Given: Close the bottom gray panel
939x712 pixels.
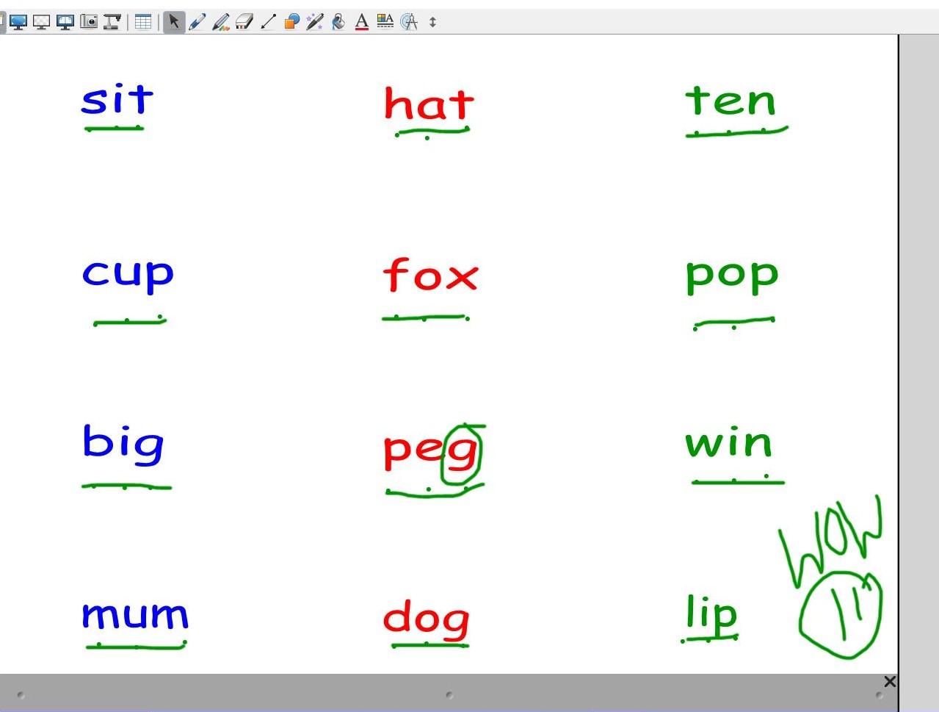Looking at the screenshot, I should tap(890, 682).
